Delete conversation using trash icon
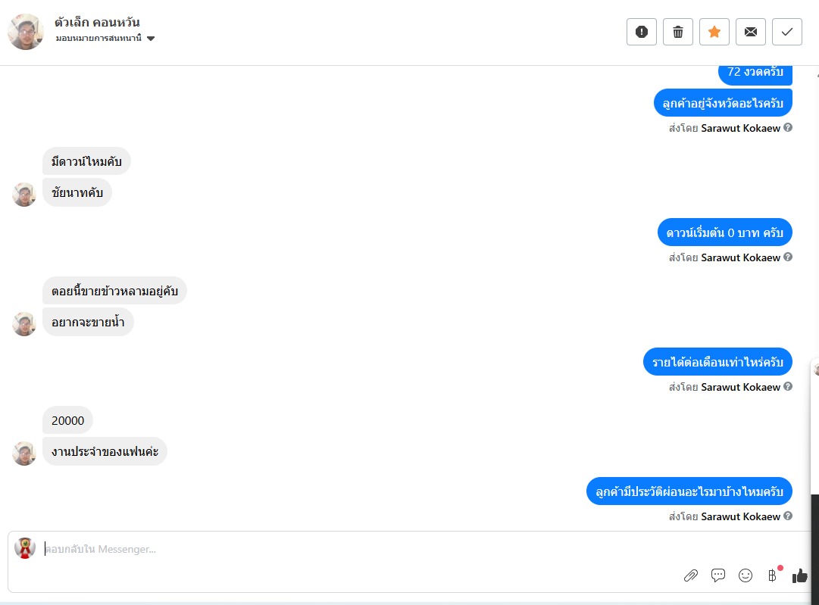Screen dimensions: 819x605 pyautogui.click(x=678, y=32)
